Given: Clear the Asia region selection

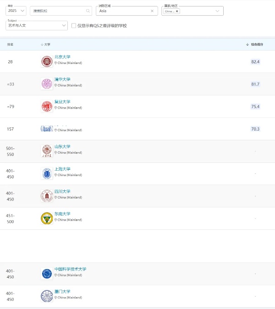Looking at the screenshot, I should pyautogui.click(x=152, y=11).
